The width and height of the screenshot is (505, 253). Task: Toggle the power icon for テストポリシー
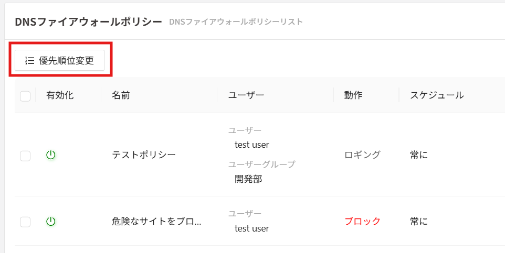tap(51, 155)
